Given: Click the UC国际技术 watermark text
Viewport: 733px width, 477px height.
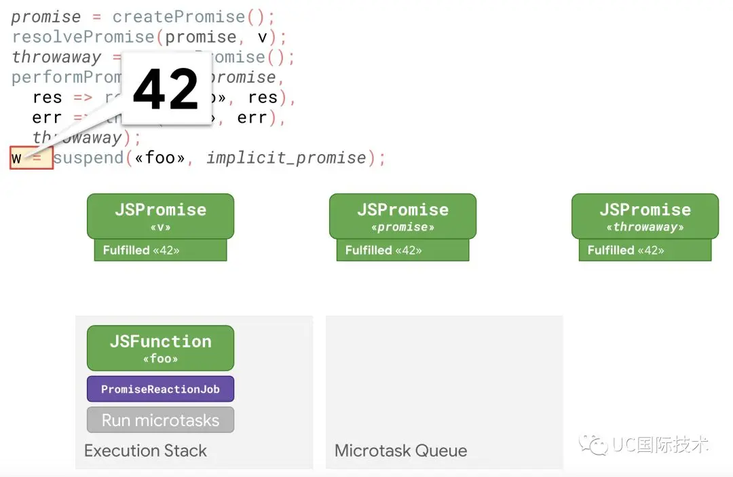Looking at the screenshot, I should click(x=660, y=444).
